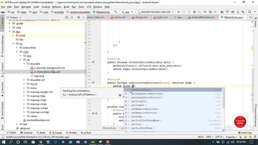Show hidden editor tabs dropdown
This screenshot has width=258, height=145.
pyautogui.click(x=250, y=17)
